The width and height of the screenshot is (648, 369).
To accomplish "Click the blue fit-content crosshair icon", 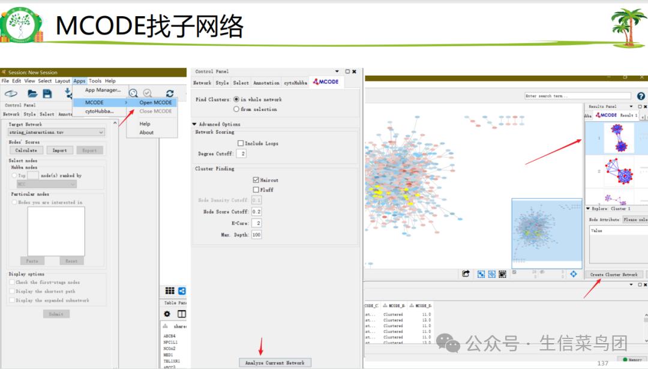I will click(574, 274).
